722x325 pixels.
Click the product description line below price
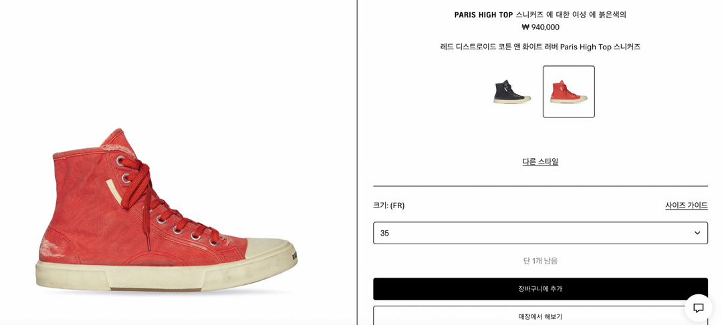click(x=540, y=47)
